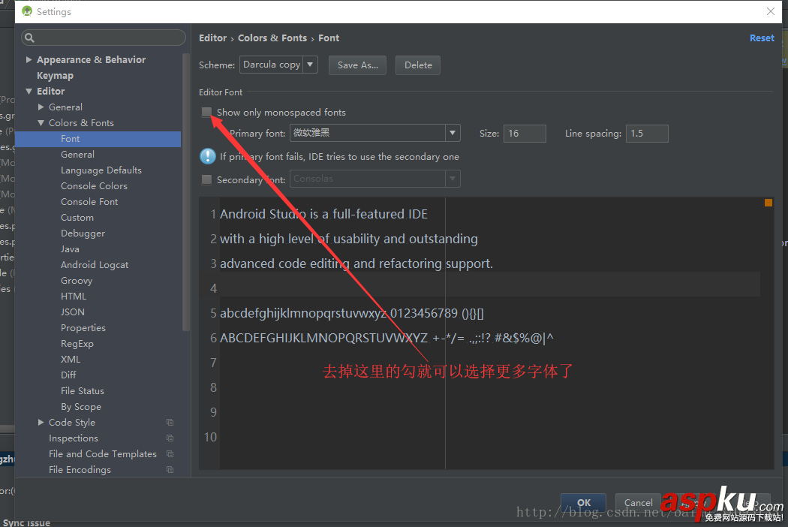The width and height of the screenshot is (788, 527).
Task: Select Groovy color settings
Action: point(77,281)
